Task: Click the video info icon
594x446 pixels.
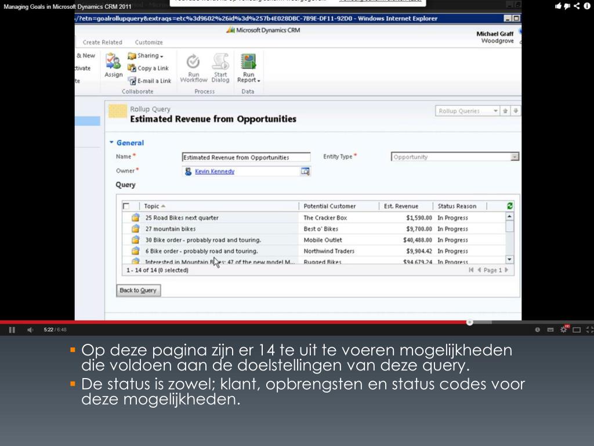Action: (x=587, y=6)
